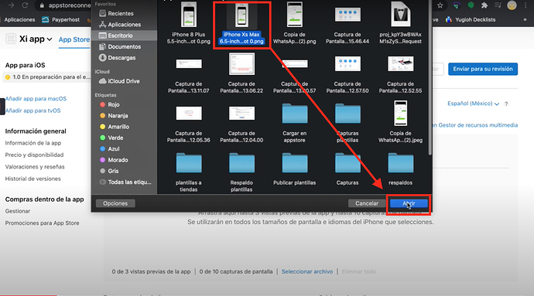Switch to the App Store tab
Image resolution: width=534 pixels, height=296 pixels.
click(x=74, y=39)
